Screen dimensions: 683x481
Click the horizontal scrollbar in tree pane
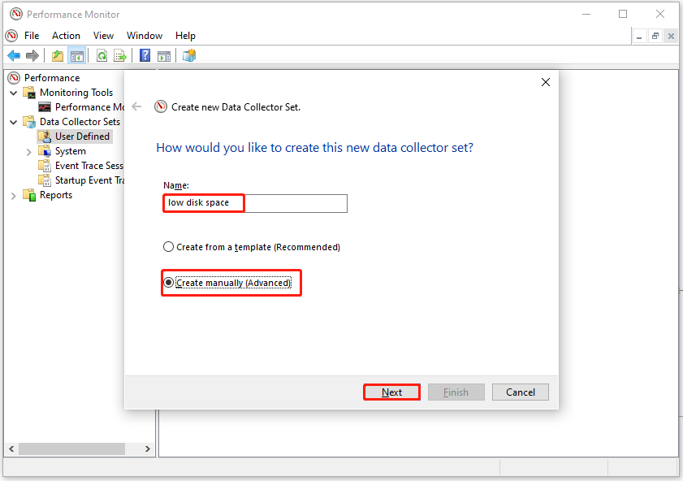(73, 448)
